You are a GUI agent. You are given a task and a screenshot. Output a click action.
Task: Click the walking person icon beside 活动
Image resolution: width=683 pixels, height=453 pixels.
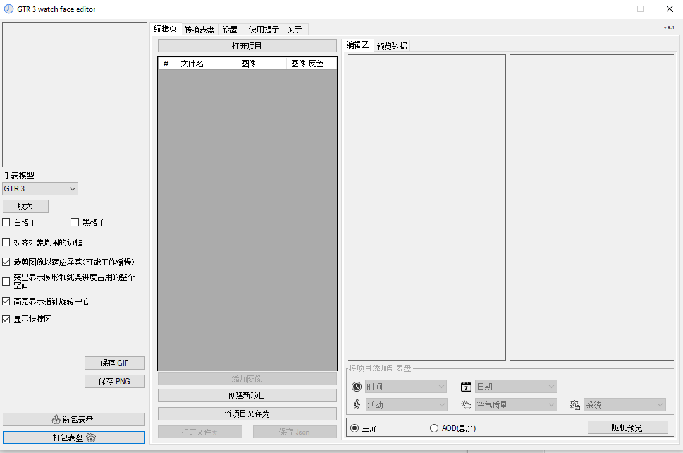click(357, 405)
